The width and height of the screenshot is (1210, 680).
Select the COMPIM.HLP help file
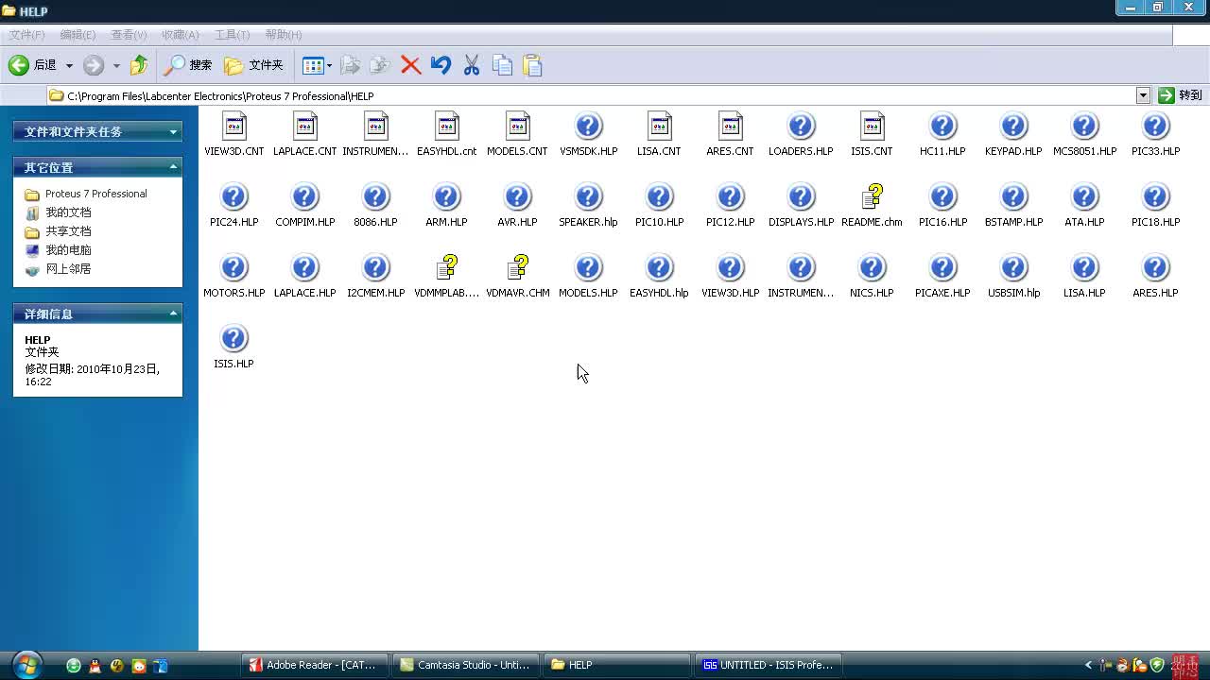tap(304, 197)
